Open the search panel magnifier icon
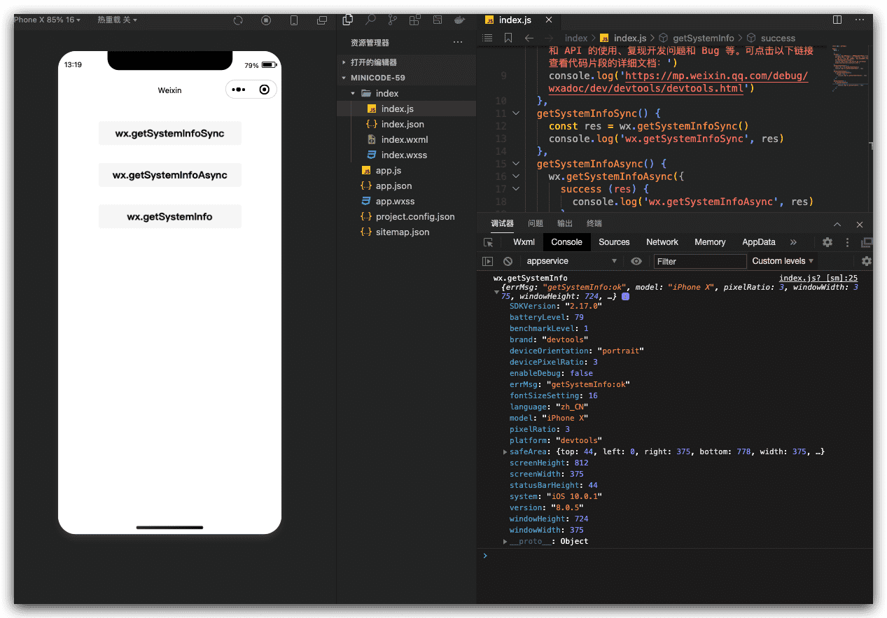The height and width of the screenshot is (618, 887). tap(370, 20)
